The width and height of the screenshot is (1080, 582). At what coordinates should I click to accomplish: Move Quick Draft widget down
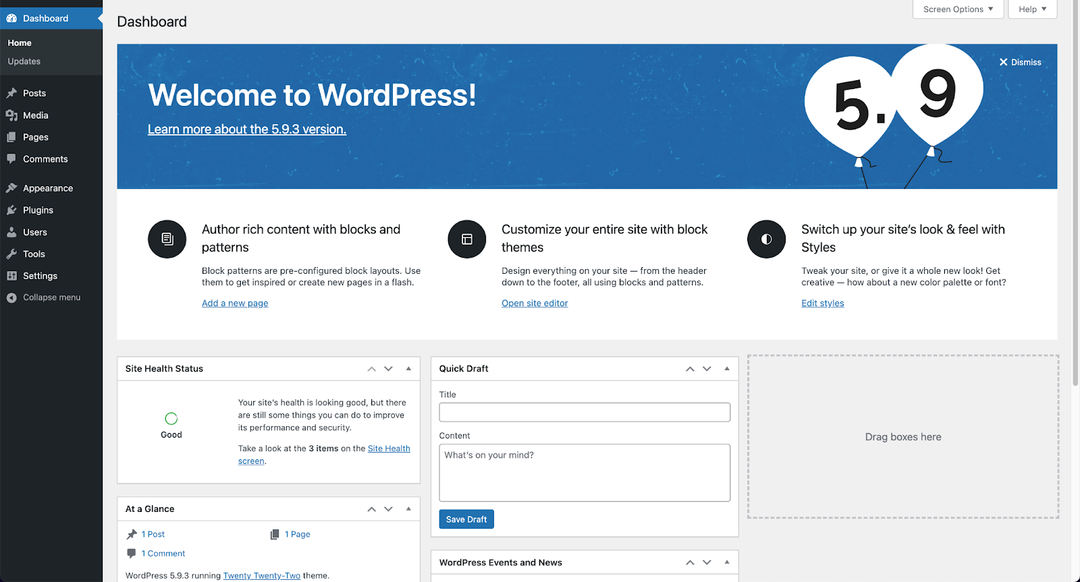click(707, 369)
